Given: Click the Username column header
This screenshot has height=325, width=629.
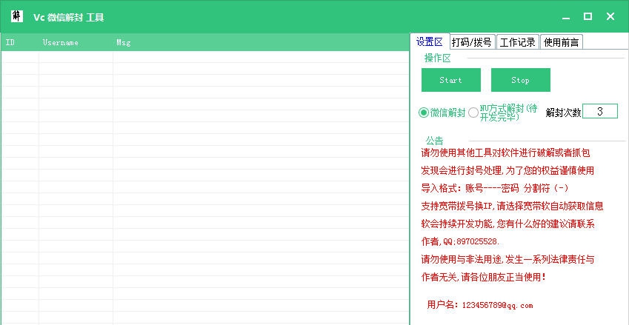Looking at the screenshot, I should tap(76, 42).
